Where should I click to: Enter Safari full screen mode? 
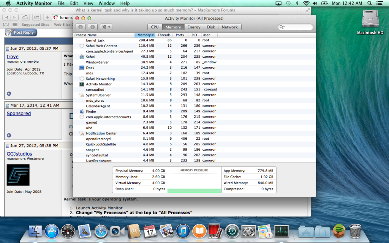tap(308, 10)
